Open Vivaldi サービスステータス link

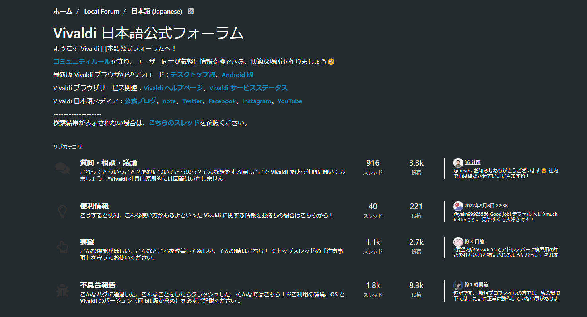pyautogui.click(x=248, y=88)
